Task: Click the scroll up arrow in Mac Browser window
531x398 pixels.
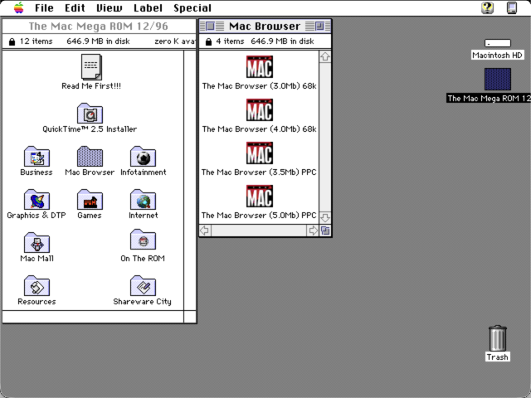Action: pyautogui.click(x=325, y=56)
